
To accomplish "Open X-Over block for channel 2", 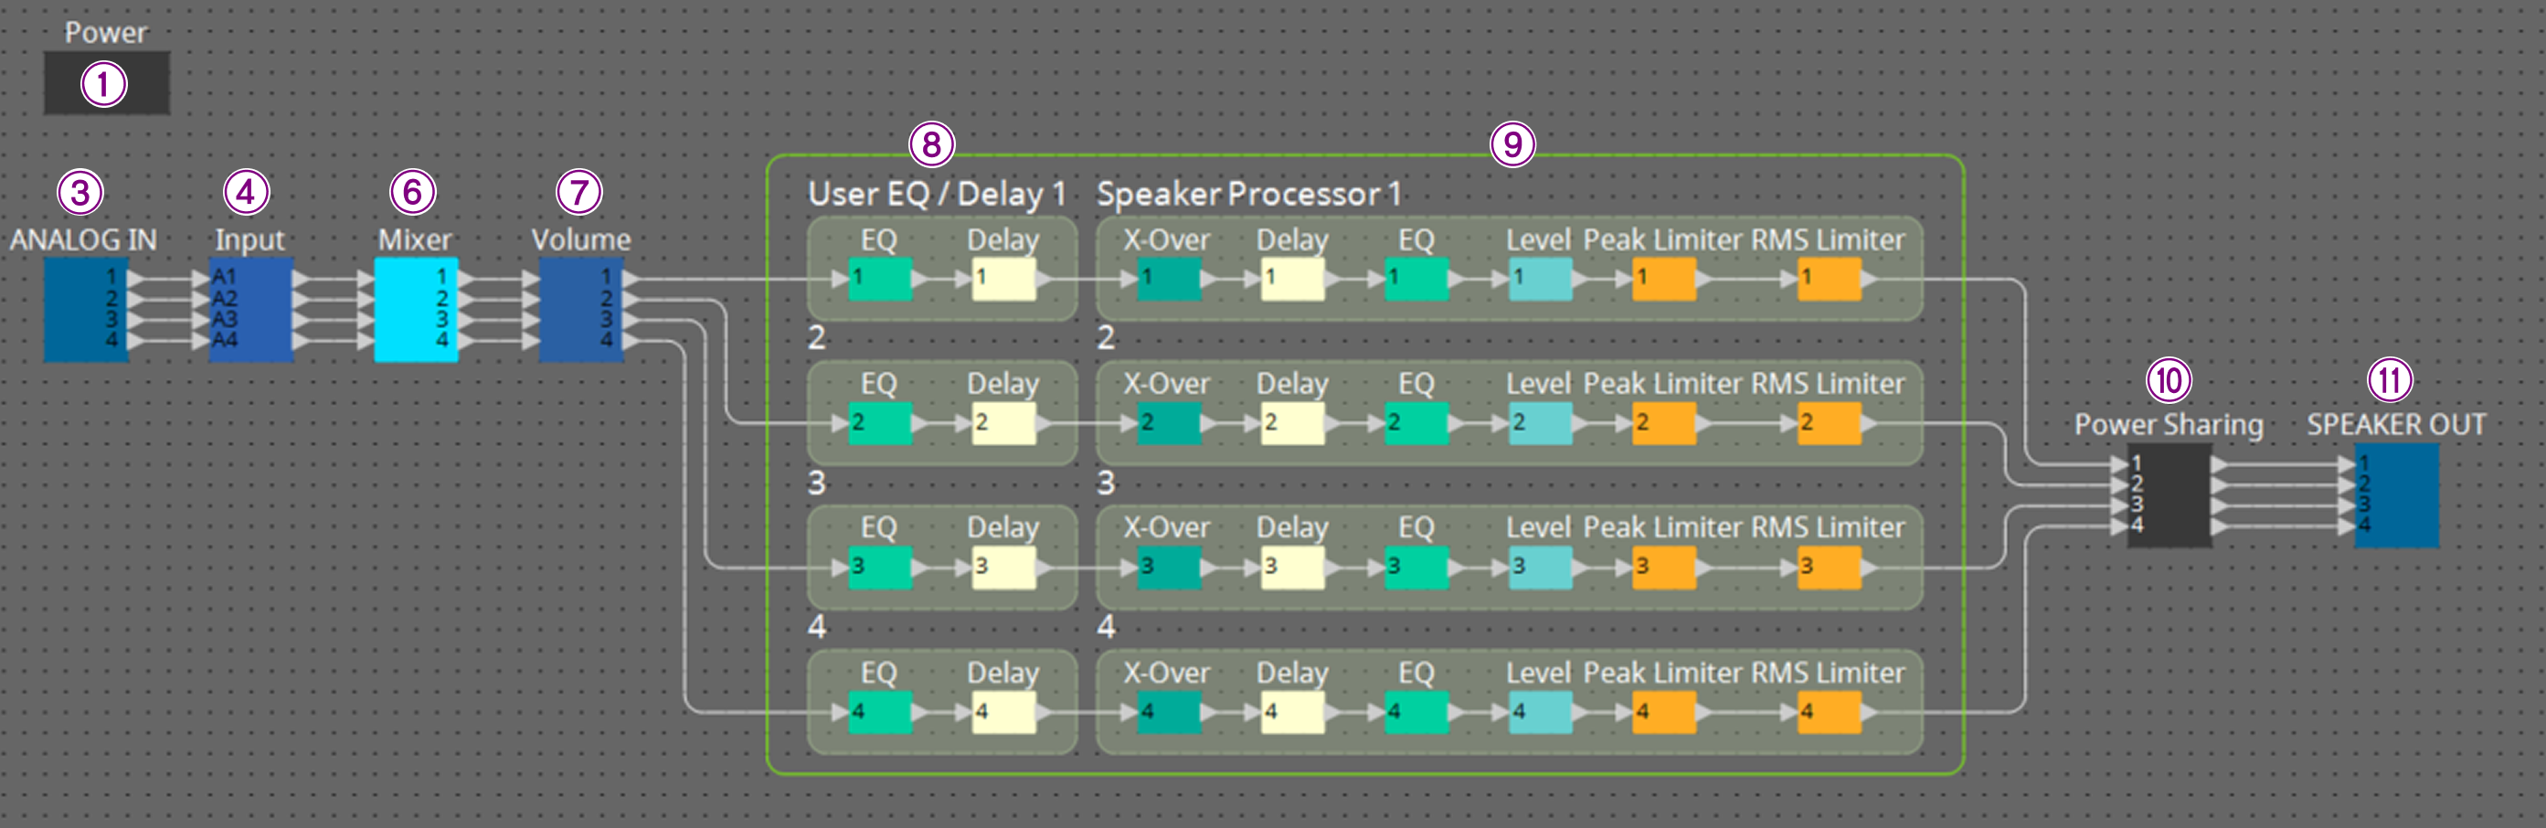I will [x=1169, y=423].
